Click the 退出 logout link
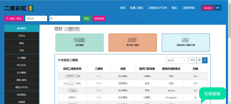This screenshot has width=231, height=104. click(x=218, y=8)
